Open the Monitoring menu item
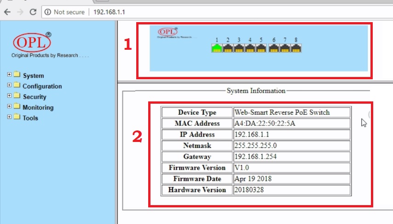 (38, 107)
